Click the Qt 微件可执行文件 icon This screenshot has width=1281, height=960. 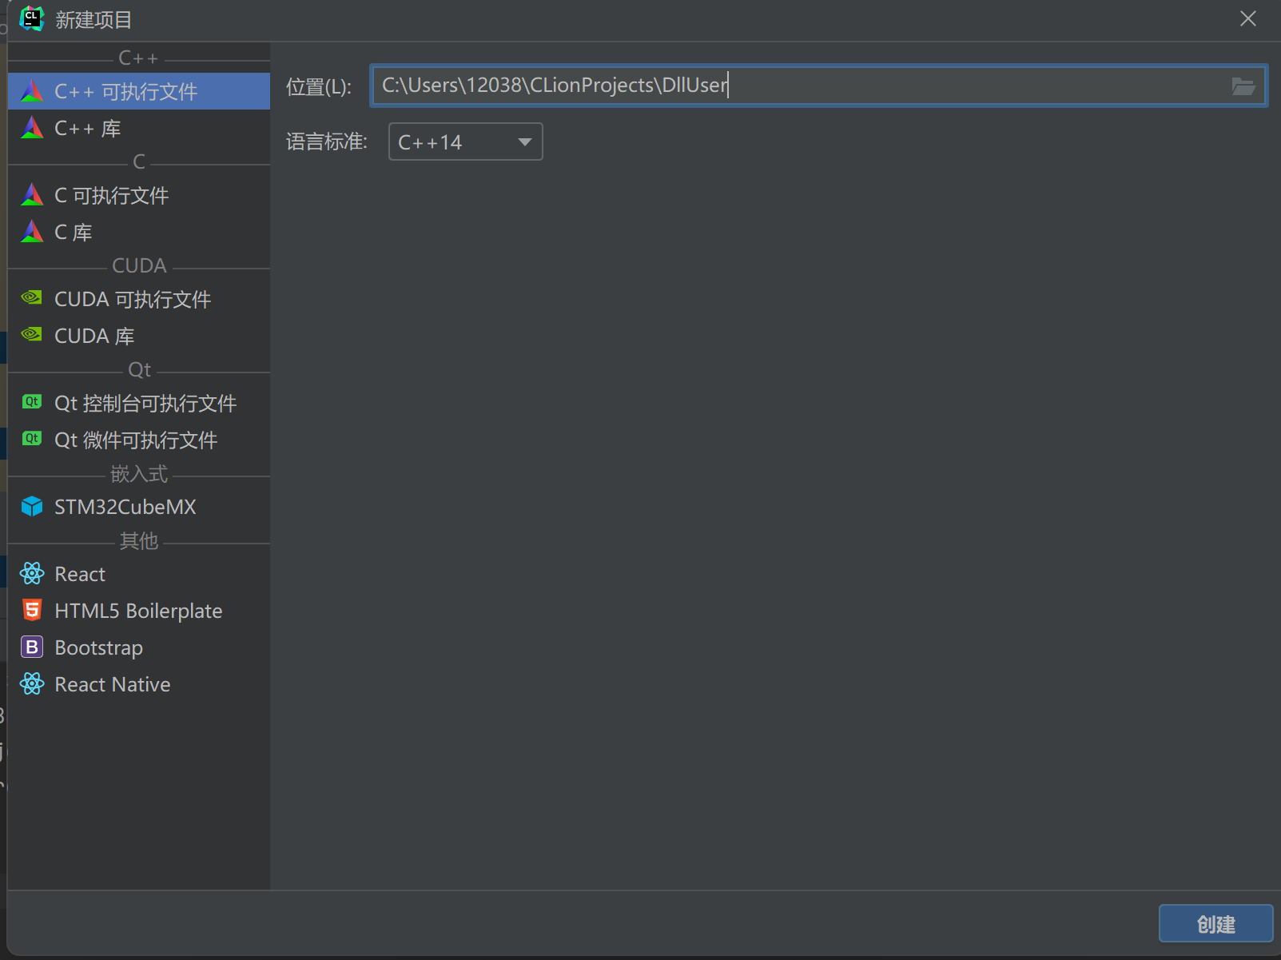[32, 439]
